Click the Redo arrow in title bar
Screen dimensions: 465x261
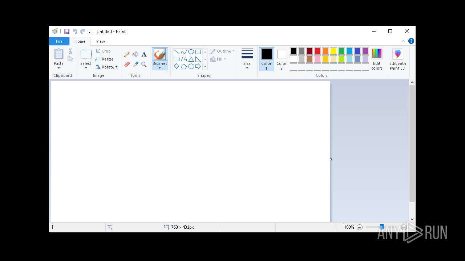(83, 32)
